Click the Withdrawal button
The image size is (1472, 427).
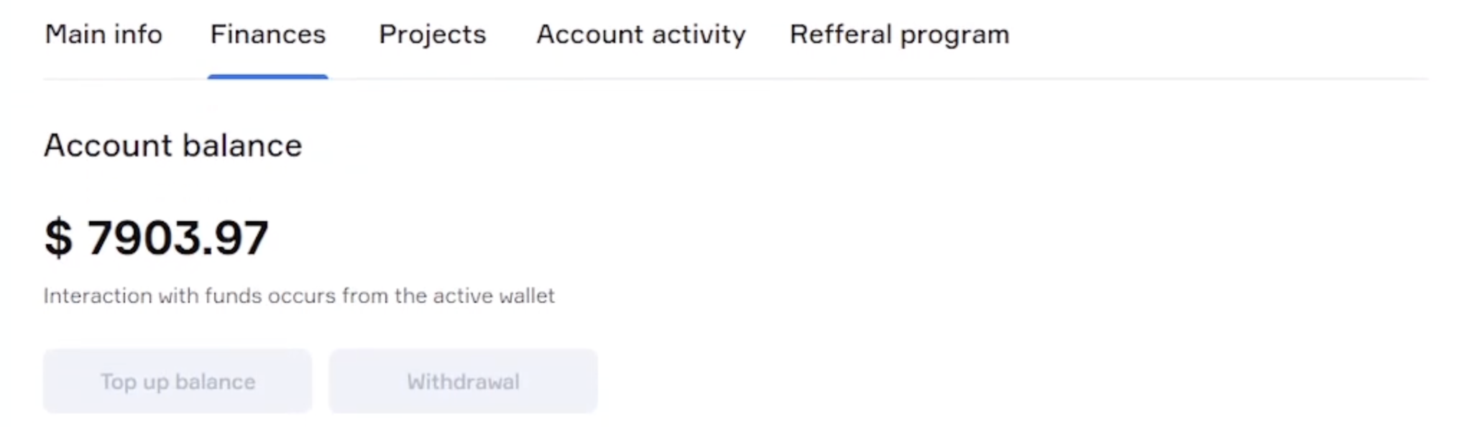tap(463, 381)
